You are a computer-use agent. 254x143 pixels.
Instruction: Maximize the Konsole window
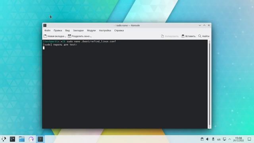click(204, 25)
